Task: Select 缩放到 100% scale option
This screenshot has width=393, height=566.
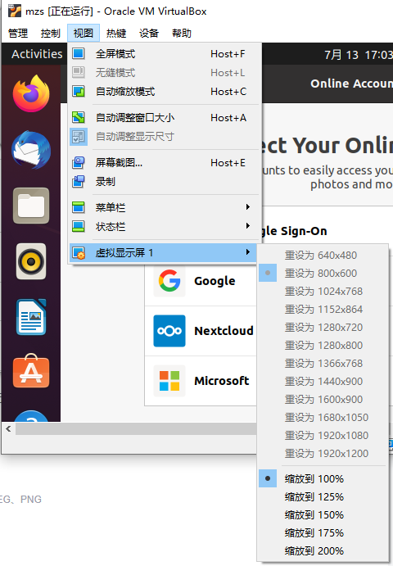Action: click(x=323, y=478)
